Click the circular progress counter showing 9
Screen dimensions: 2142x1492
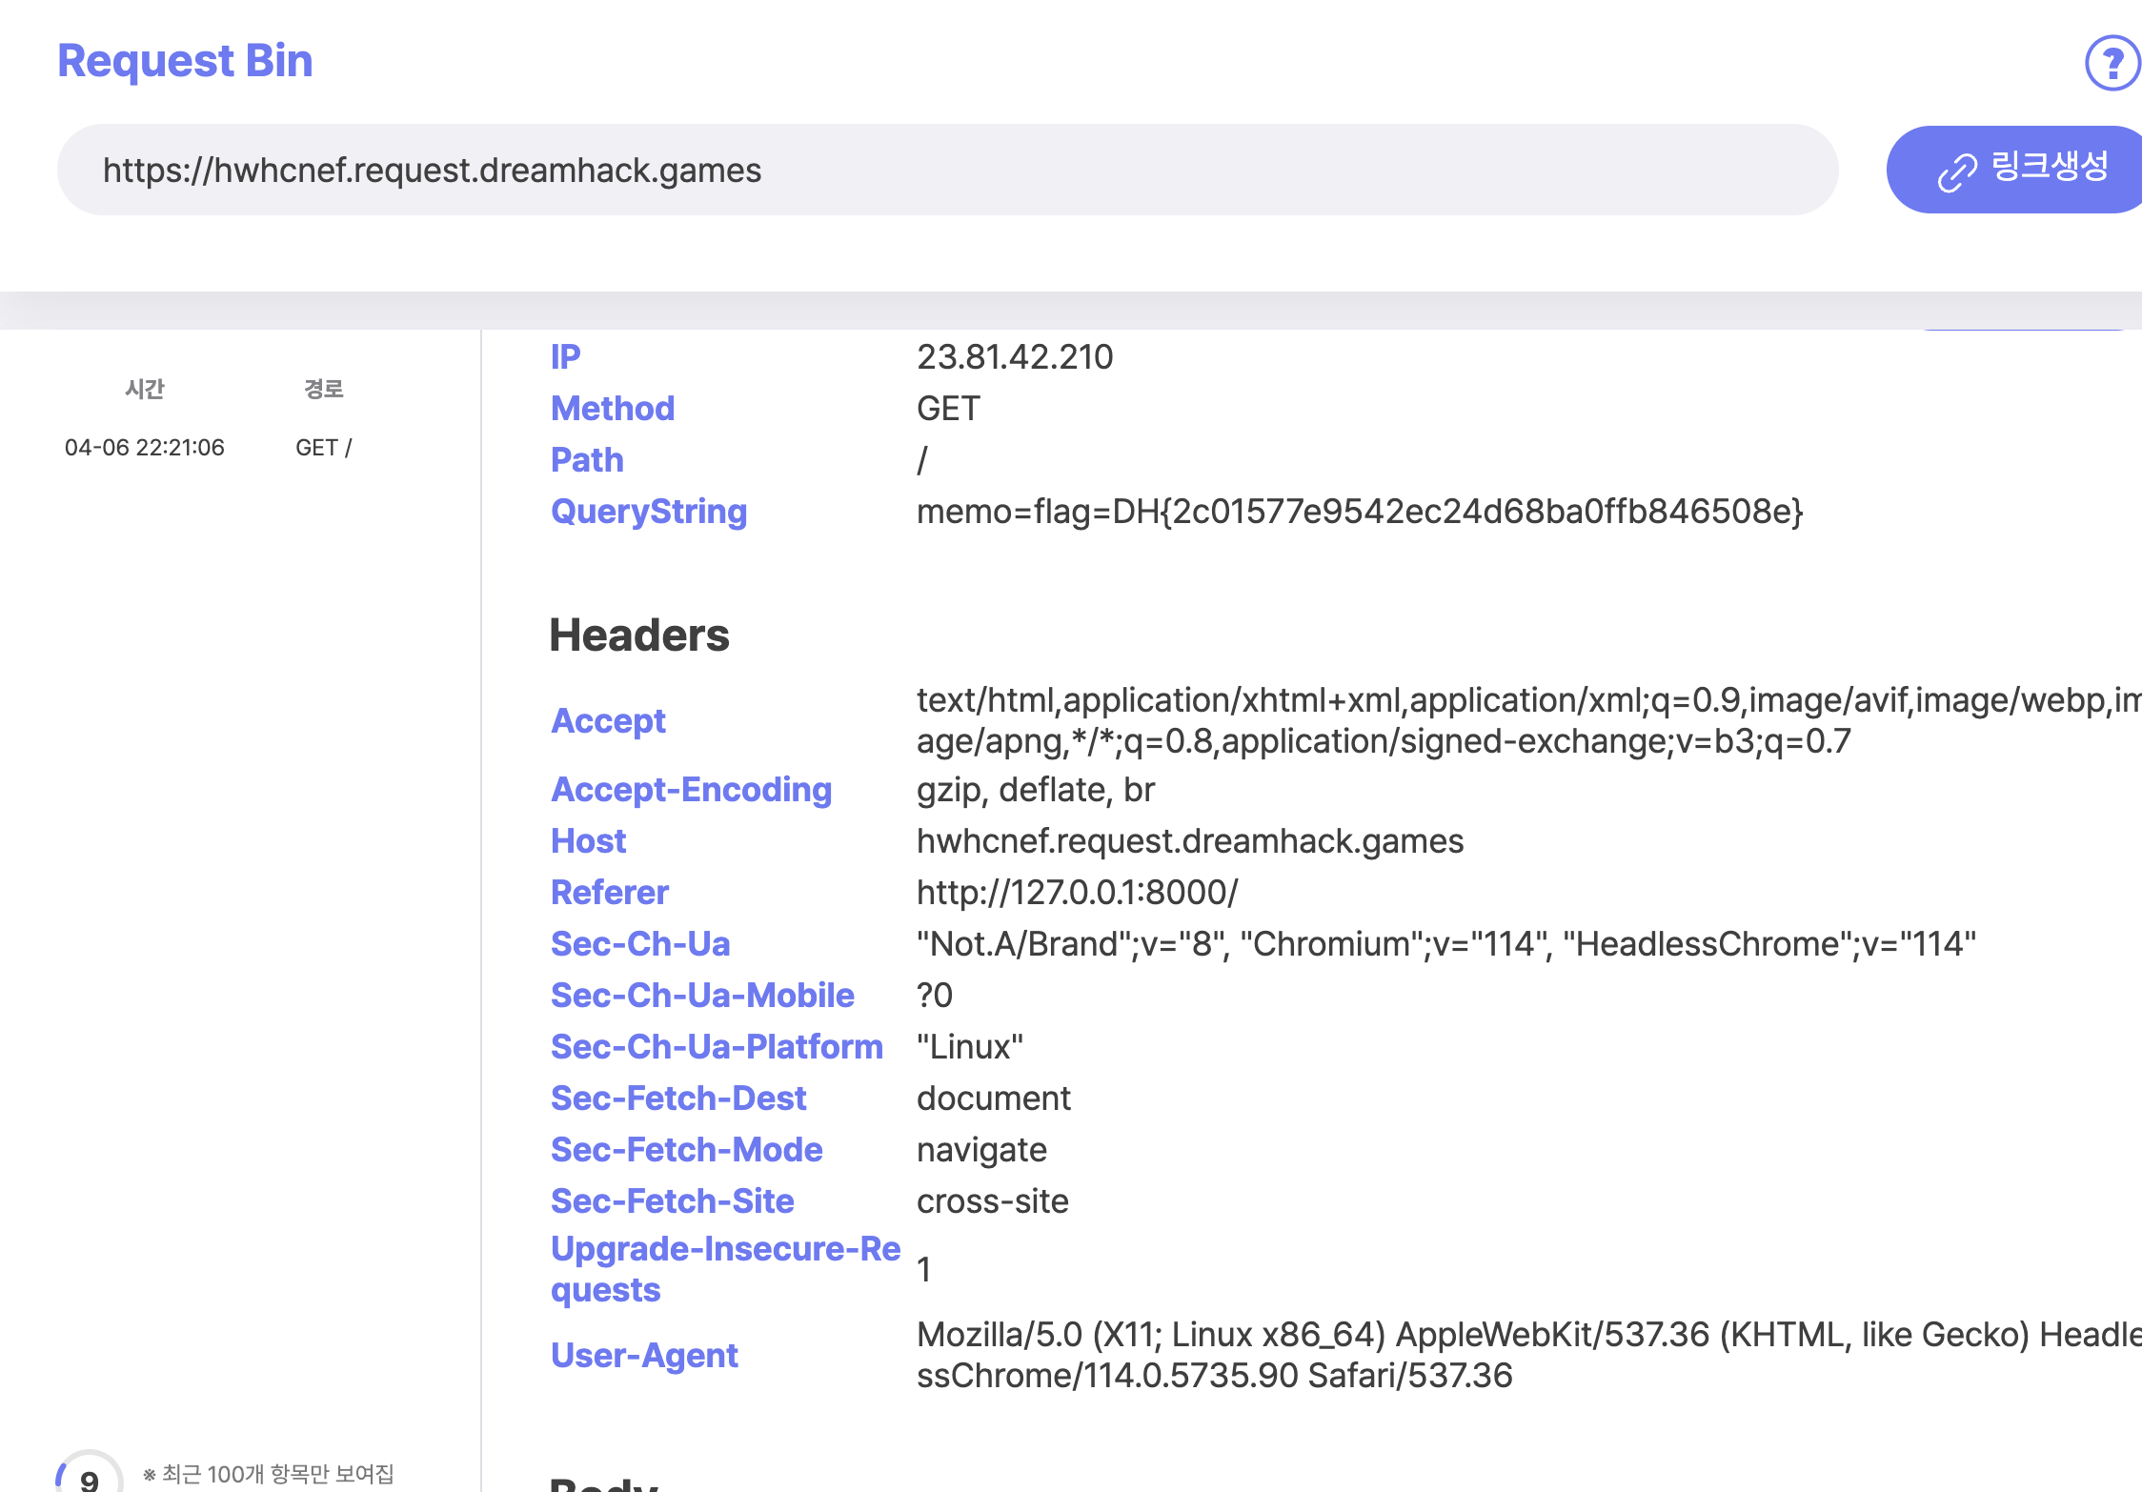point(90,1477)
